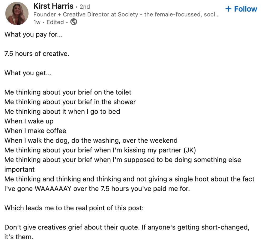Click the 'When I make coffee' line

tap(35, 131)
